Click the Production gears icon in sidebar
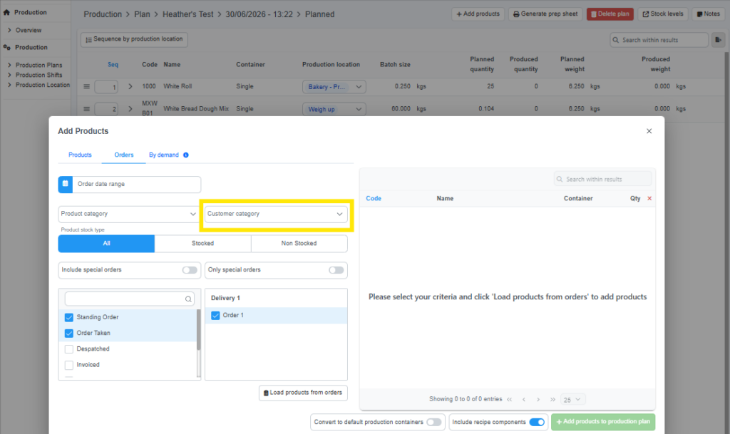Image resolution: width=730 pixels, height=434 pixels. pos(6,48)
